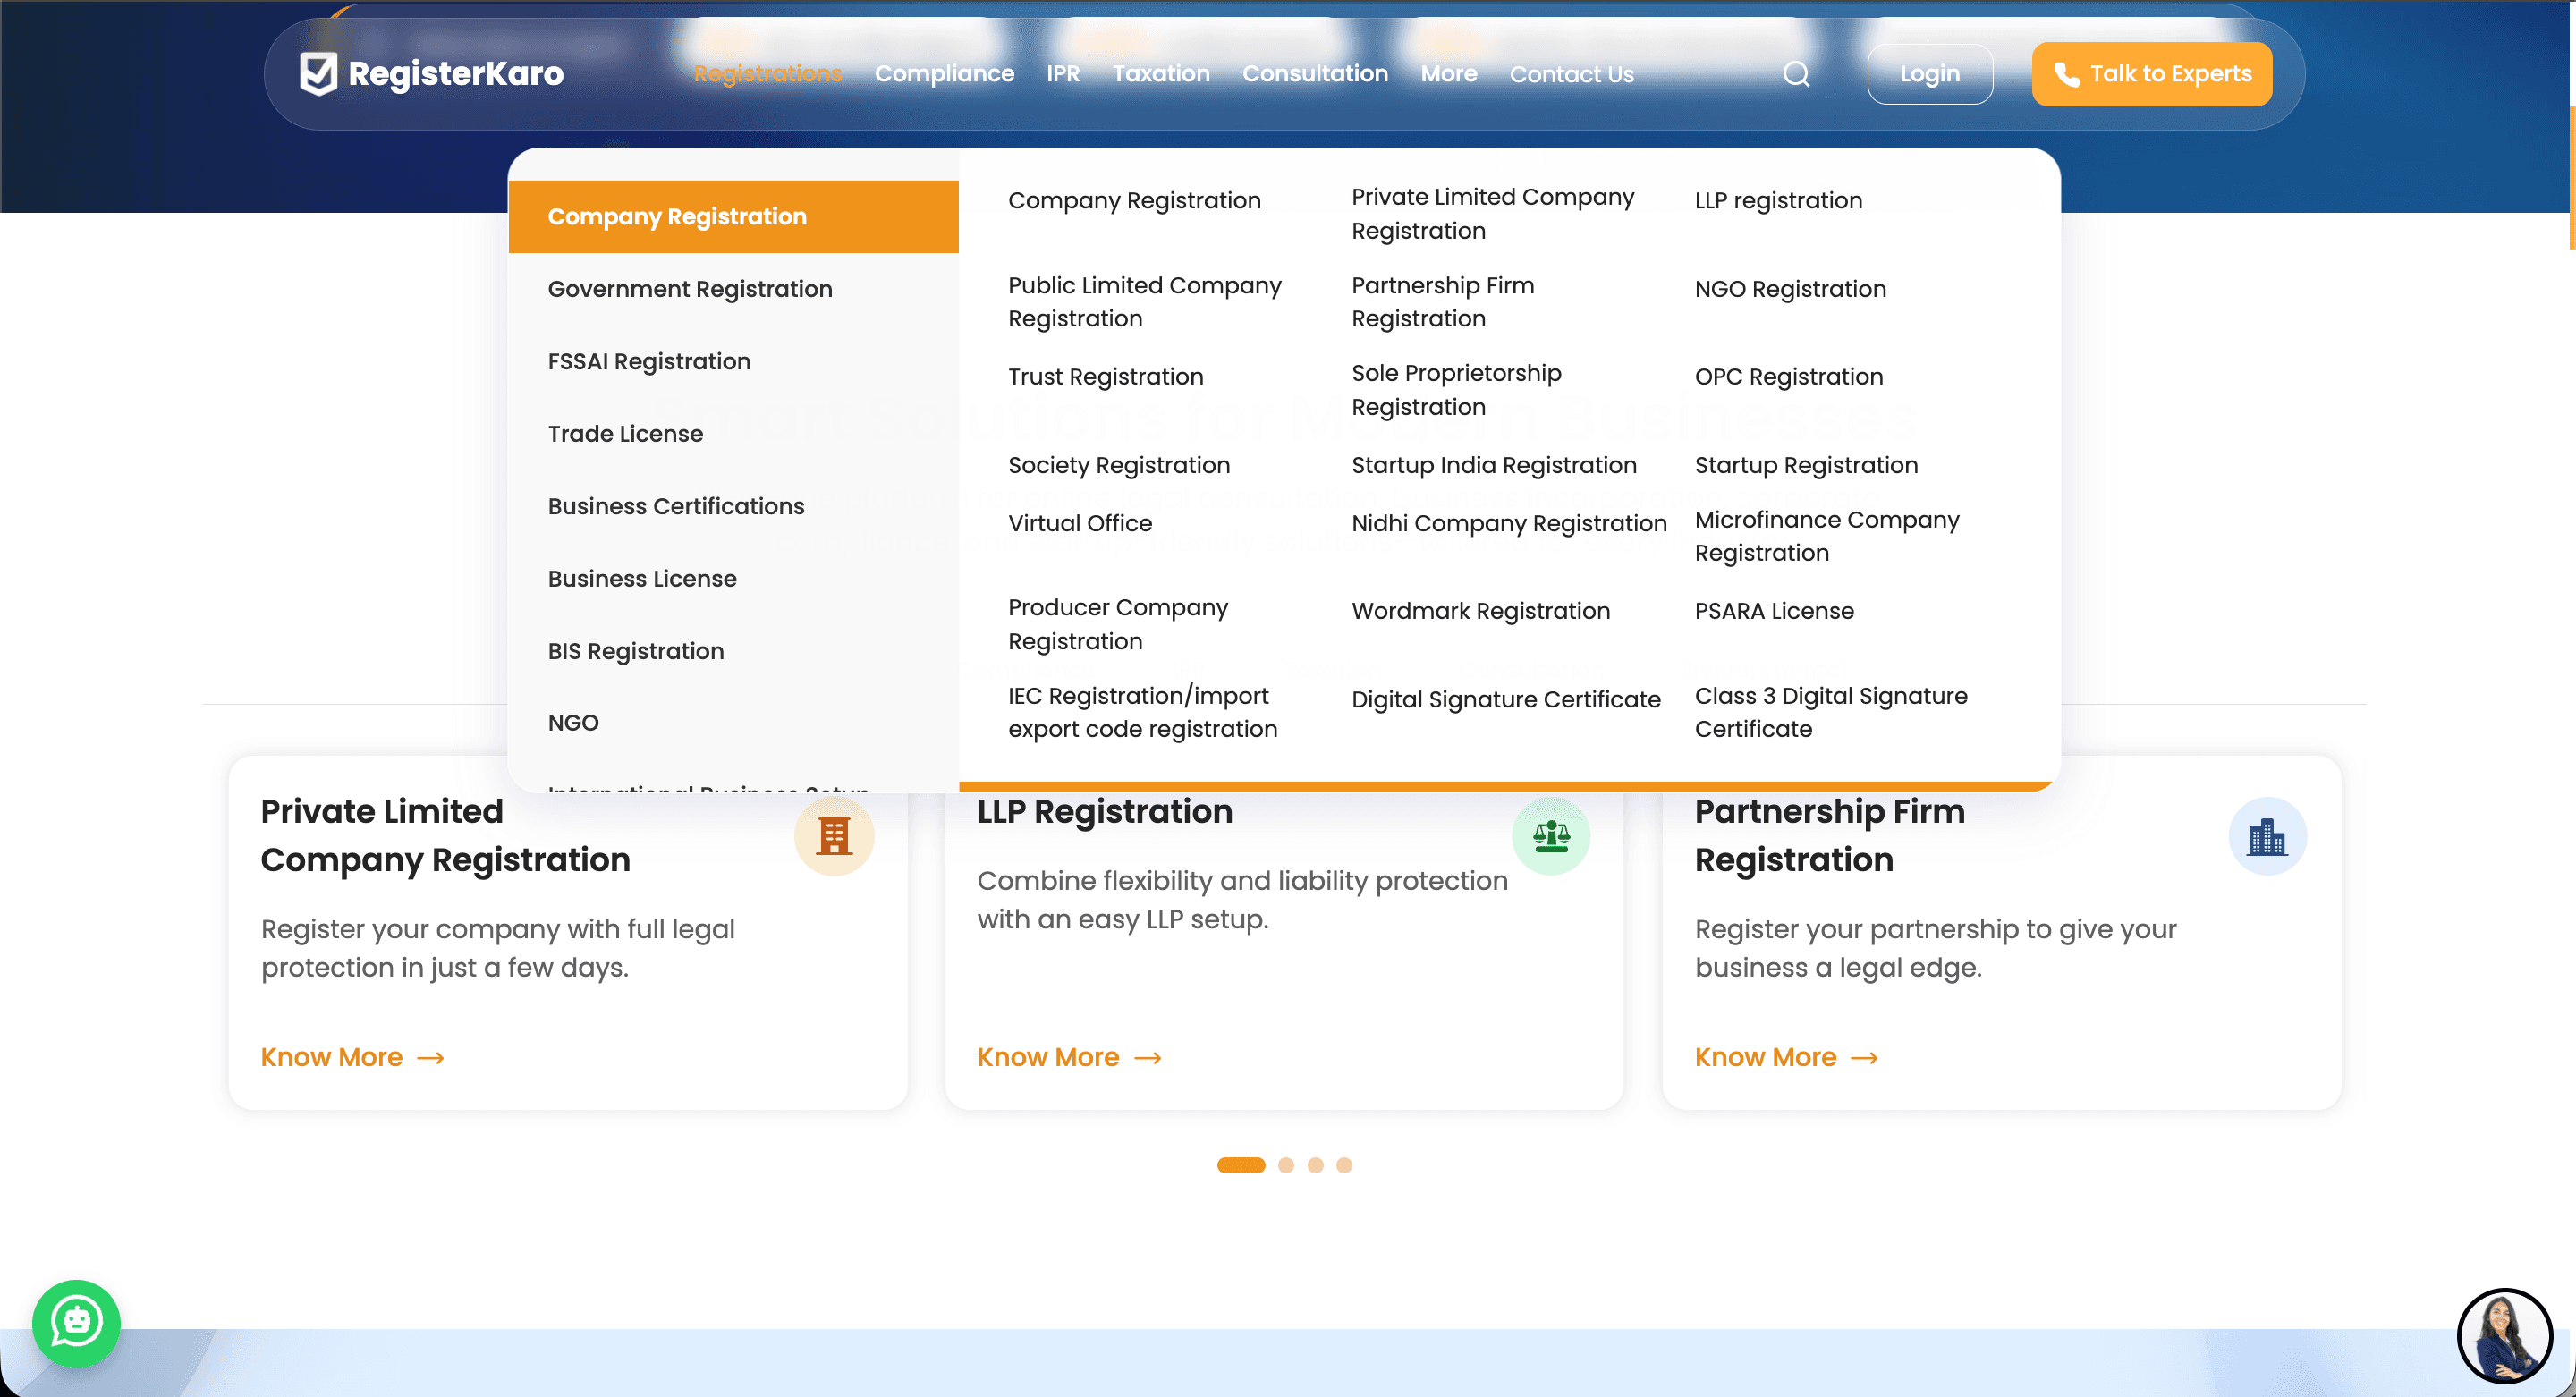Select Business License category
This screenshot has width=2576, height=1397.
point(733,579)
